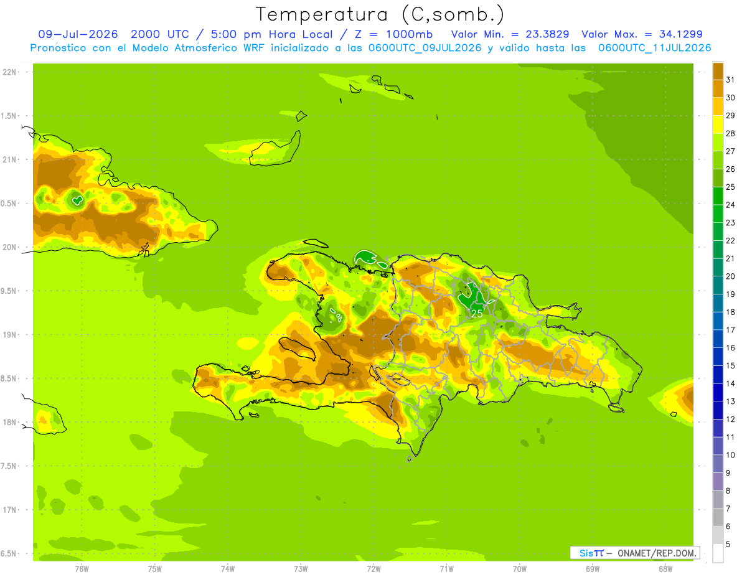Click the "26" color bar label
The height and width of the screenshot is (577, 747).
tap(731, 169)
